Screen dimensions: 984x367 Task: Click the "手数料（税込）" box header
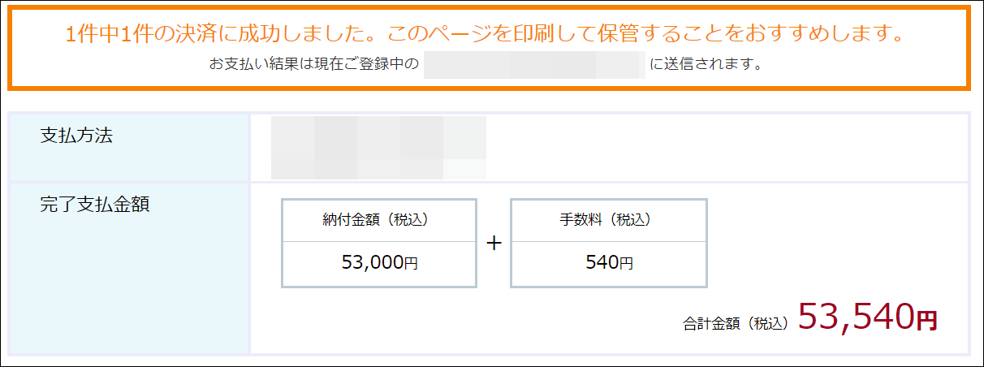pyautogui.click(x=608, y=220)
